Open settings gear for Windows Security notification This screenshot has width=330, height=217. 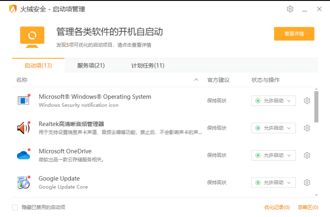coord(307,100)
